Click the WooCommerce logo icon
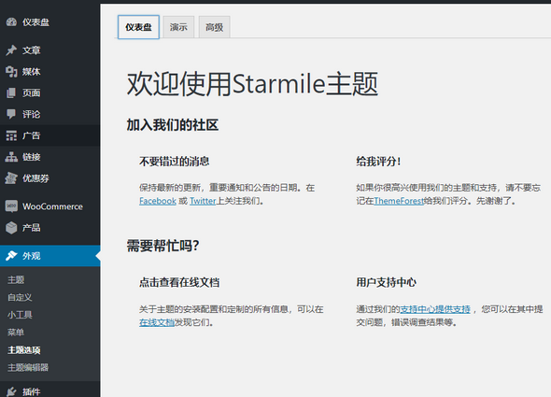Viewport: 551px width, 397px height. pyautogui.click(x=11, y=206)
